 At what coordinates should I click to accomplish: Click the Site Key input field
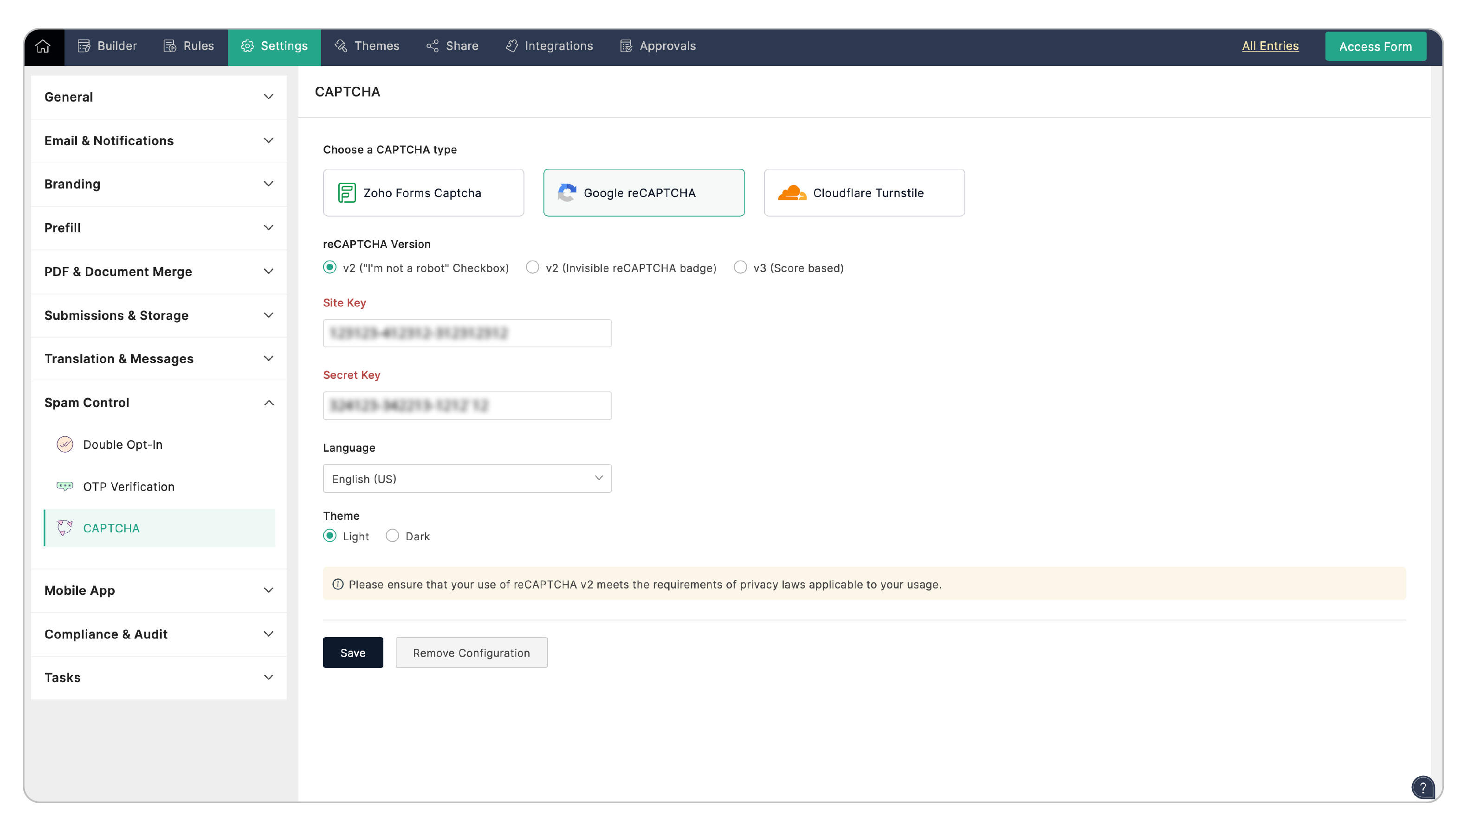pos(466,333)
